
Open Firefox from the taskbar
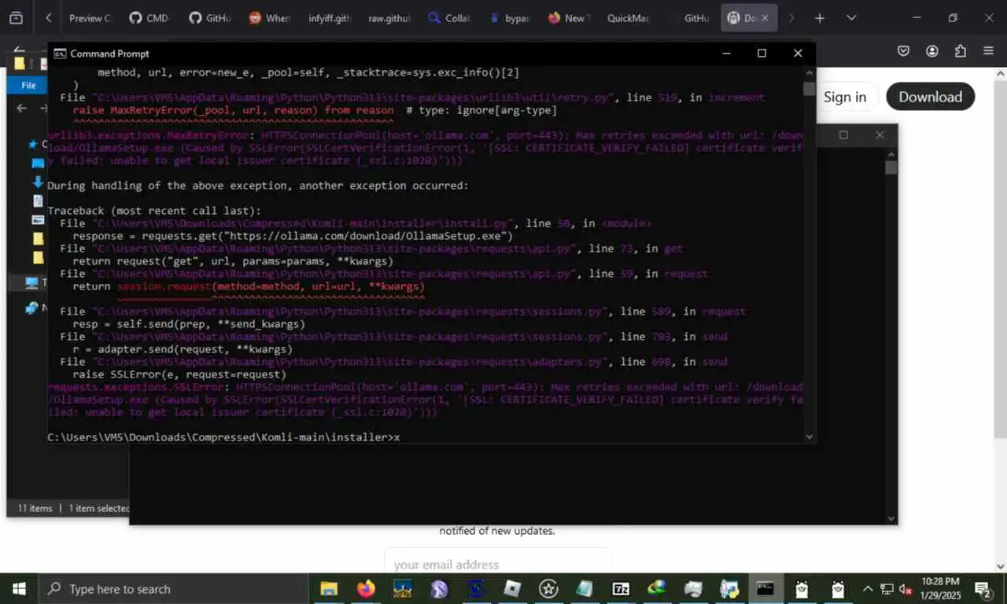point(366,588)
